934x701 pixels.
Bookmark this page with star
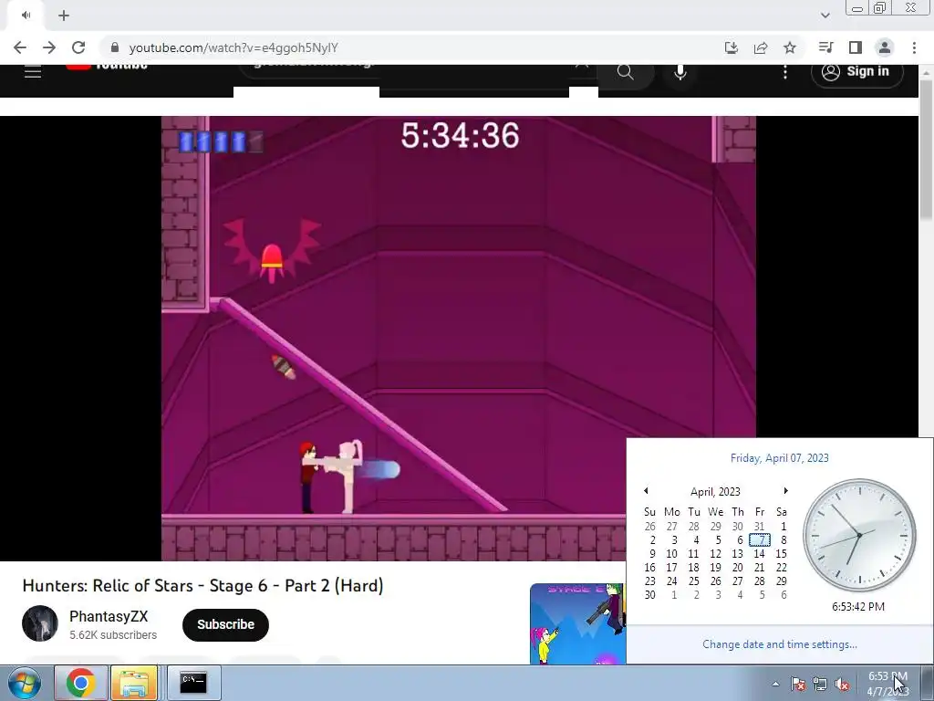tap(790, 47)
